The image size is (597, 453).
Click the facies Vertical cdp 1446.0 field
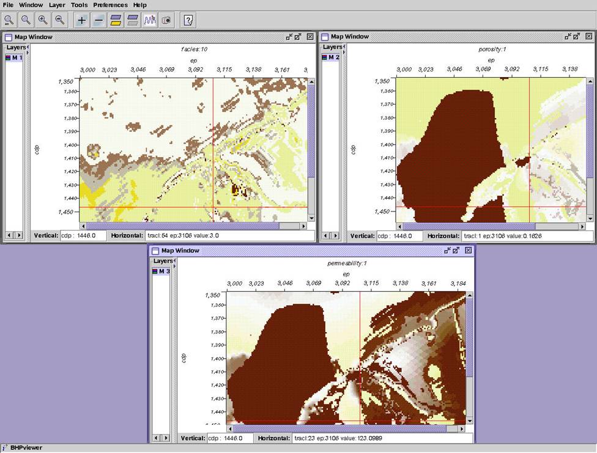click(x=83, y=235)
